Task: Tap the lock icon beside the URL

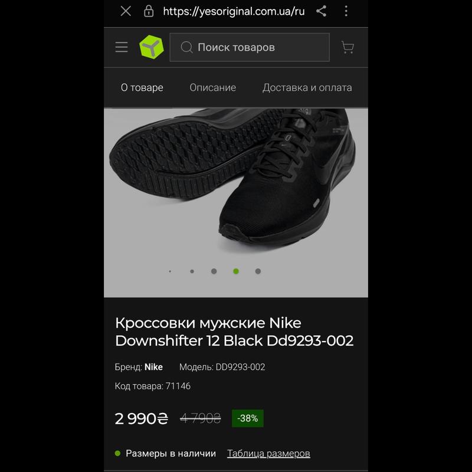Action: (149, 11)
